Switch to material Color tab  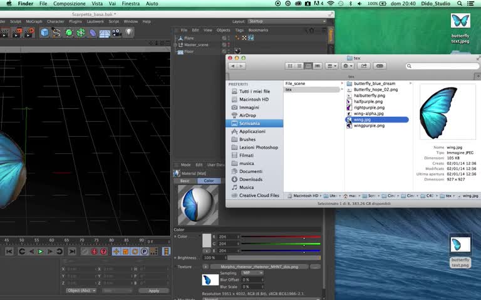coord(209,181)
